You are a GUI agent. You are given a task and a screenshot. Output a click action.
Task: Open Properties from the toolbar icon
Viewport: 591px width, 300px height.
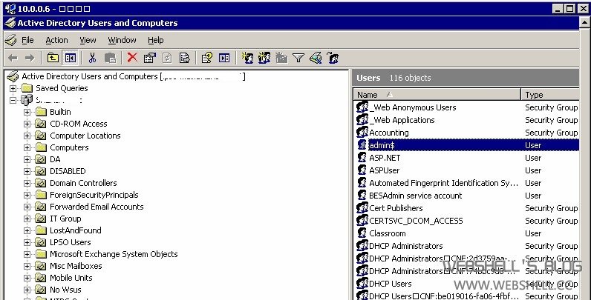(x=150, y=58)
